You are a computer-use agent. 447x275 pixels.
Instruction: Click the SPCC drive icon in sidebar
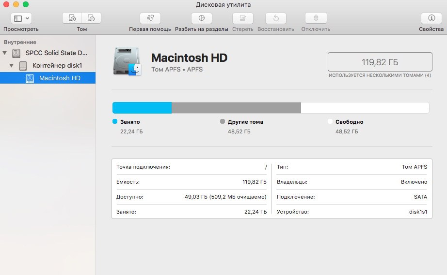[x=16, y=53]
